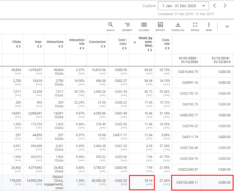Select the CA$111.74 cell
The height and width of the screenshot is (191, 234).
pos(190,137)
